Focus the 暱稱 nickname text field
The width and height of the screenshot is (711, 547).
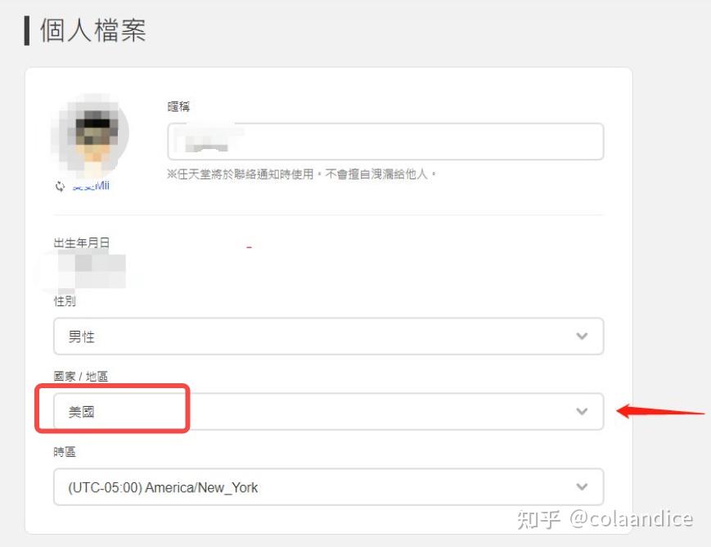385,141
